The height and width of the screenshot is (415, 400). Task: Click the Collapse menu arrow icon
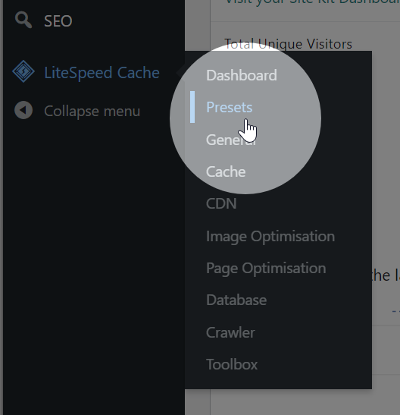point(23,110)
